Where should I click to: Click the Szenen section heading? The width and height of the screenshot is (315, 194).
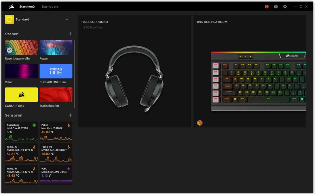12,34
